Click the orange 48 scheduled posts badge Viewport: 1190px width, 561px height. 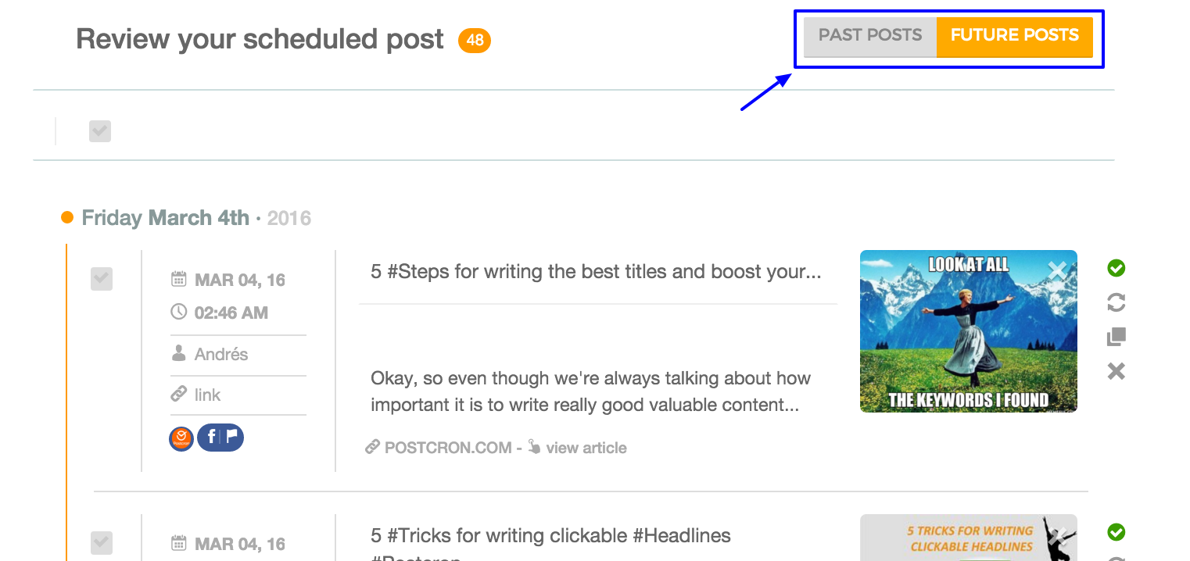tap(475, 41)
